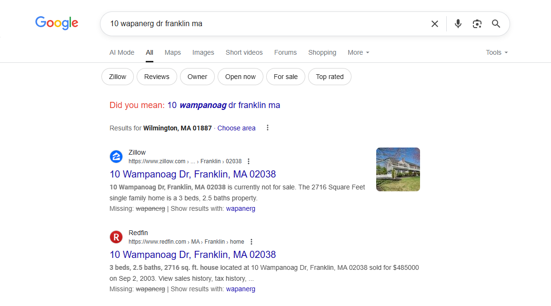This screenshot has height=306, width=551.
Task: Click the Zillow site favicon
Action: (116, 157)
